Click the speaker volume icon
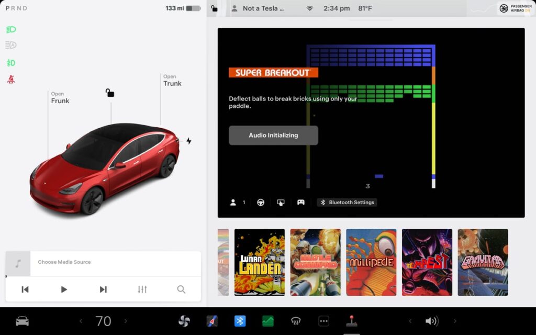Viewport: 536px width, 335px height. click(432, 321)
